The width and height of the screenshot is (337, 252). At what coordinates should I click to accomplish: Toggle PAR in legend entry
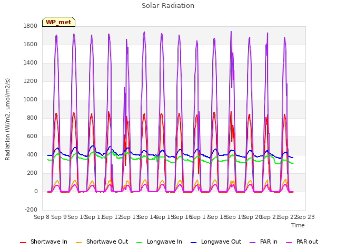263,241
